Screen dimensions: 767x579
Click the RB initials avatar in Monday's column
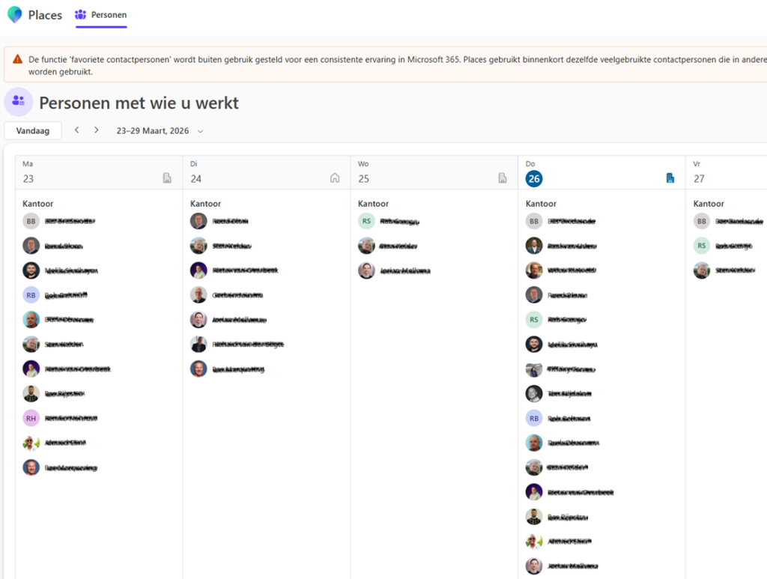[x=31, y=295]
